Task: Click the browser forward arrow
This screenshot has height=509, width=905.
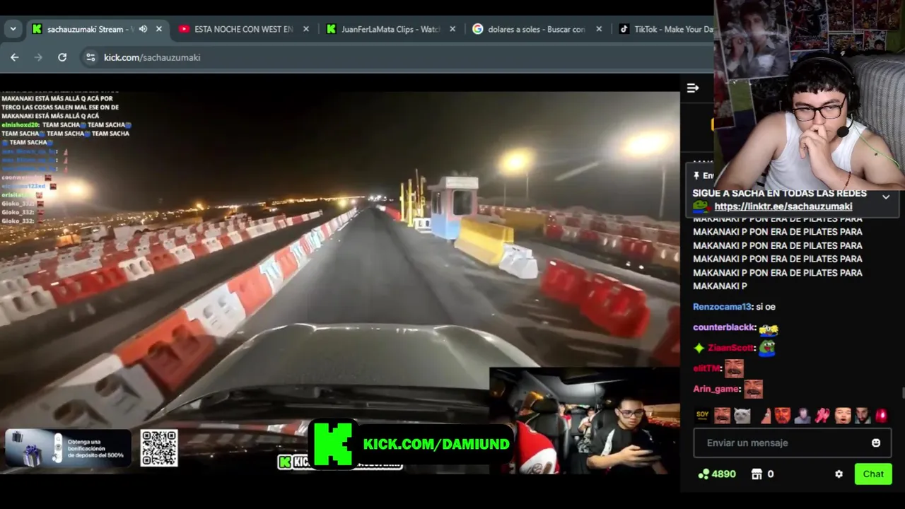Action: (38, 57)
